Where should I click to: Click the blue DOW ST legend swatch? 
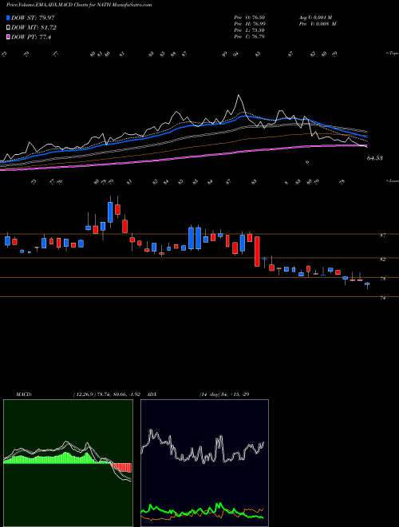click(8, 18)
